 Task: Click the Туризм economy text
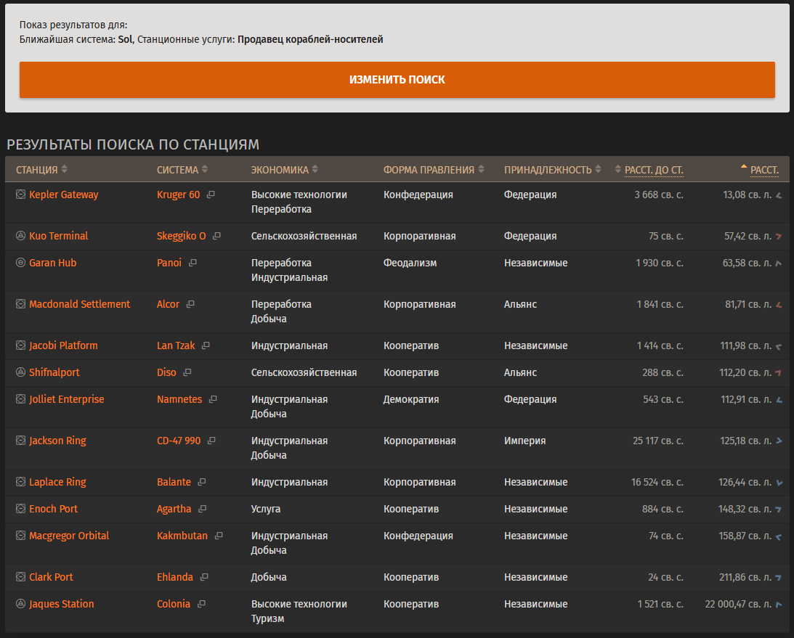coord(267,618)
